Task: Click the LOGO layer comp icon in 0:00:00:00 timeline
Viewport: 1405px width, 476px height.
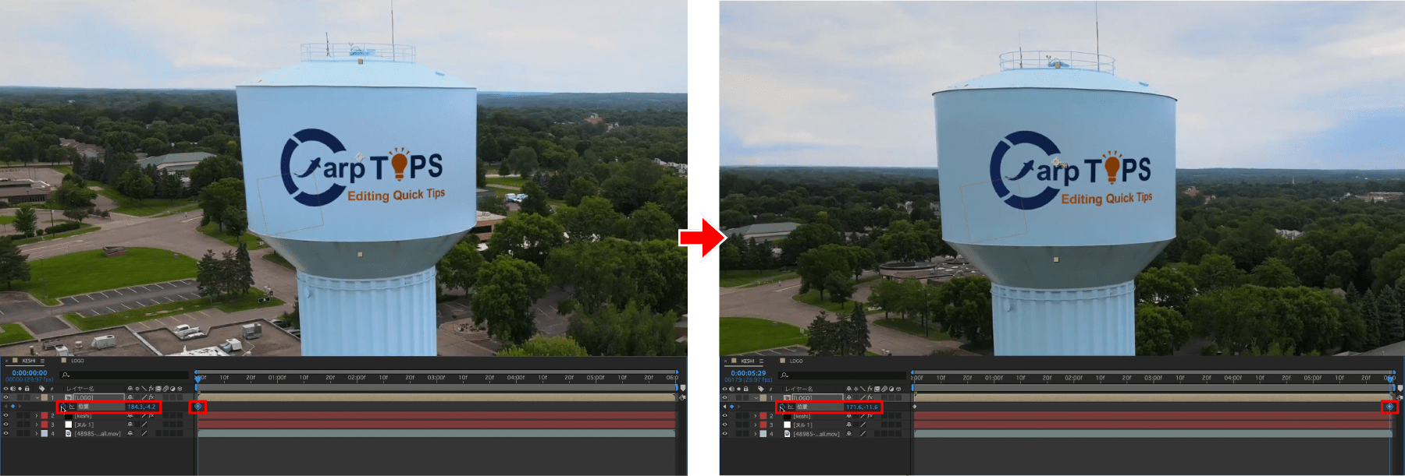Action: tap(69, 397)
